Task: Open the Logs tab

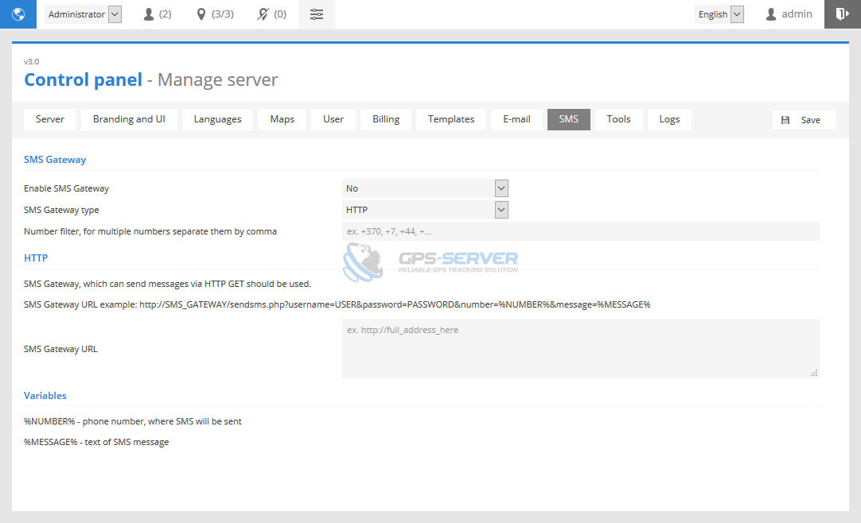Action: coord(669,119)
